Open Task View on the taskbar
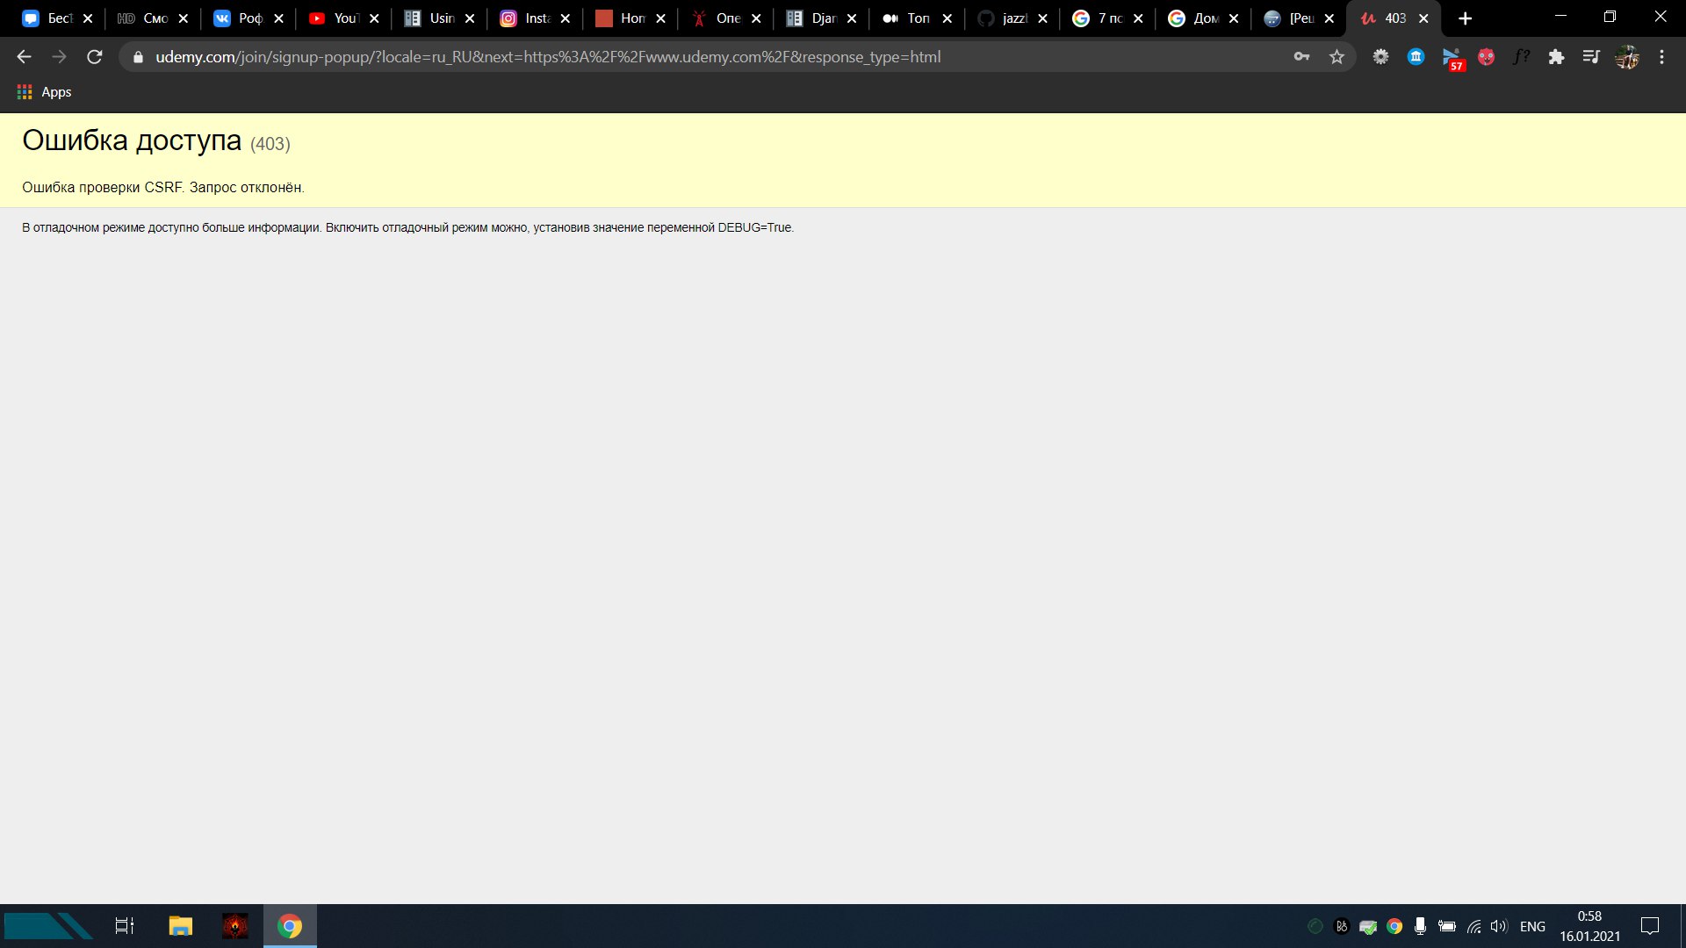This screenshot has height=948, width=1686. (x=125, y=926)
